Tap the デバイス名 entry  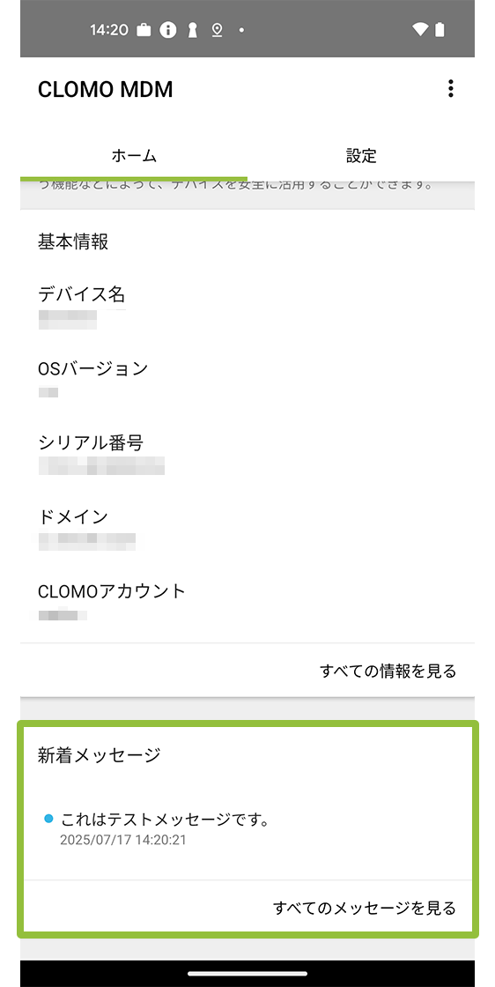[247, 307]
